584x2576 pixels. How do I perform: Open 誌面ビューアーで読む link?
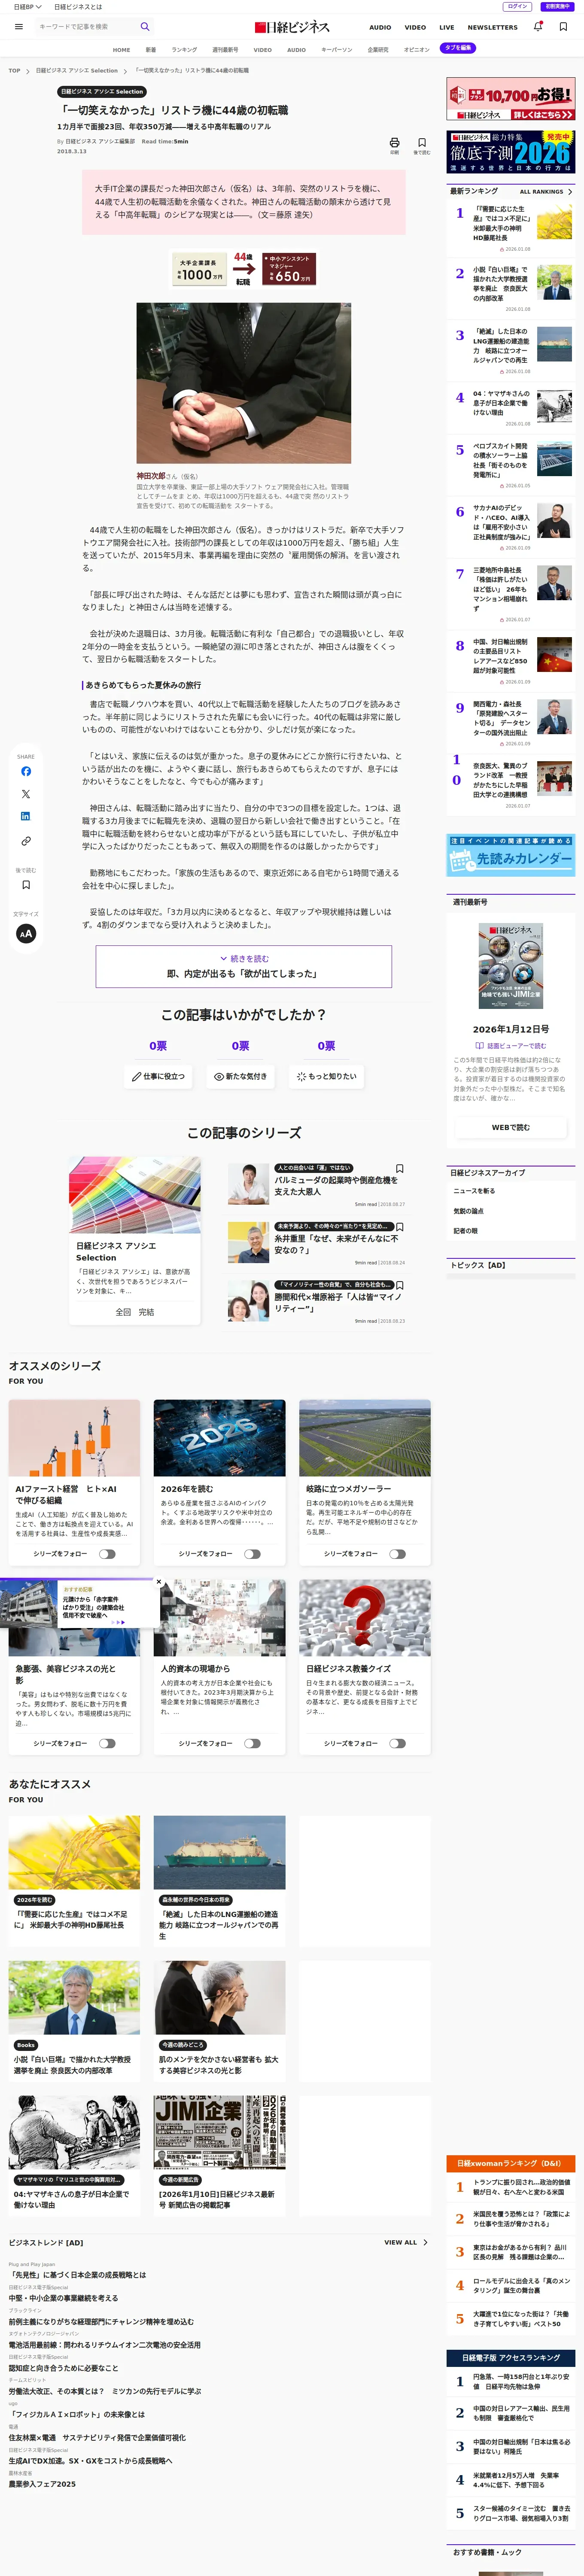[x=511, y=1046]
